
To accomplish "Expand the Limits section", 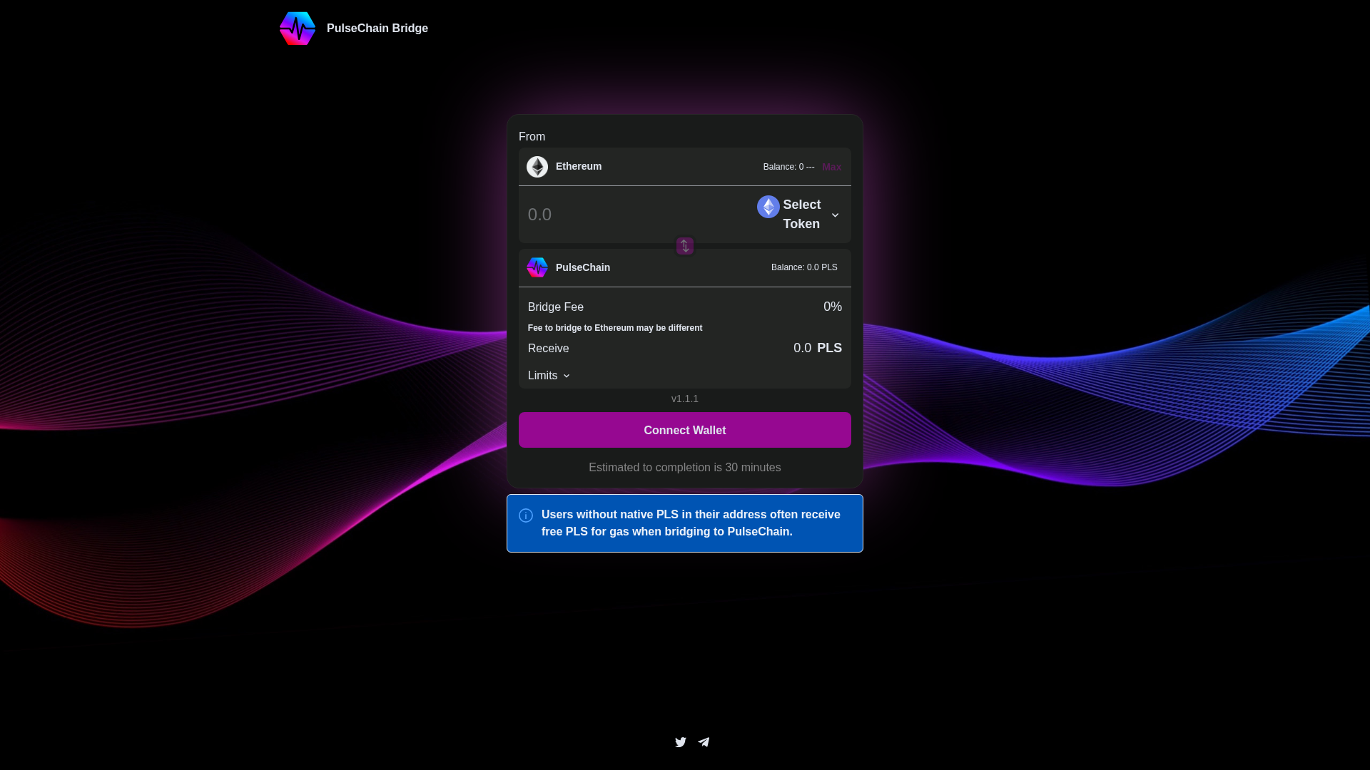I will click(549, 376).
